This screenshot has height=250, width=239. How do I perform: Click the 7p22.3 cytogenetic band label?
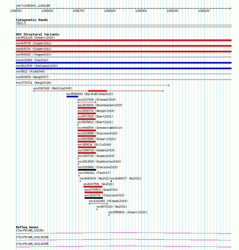21,23
